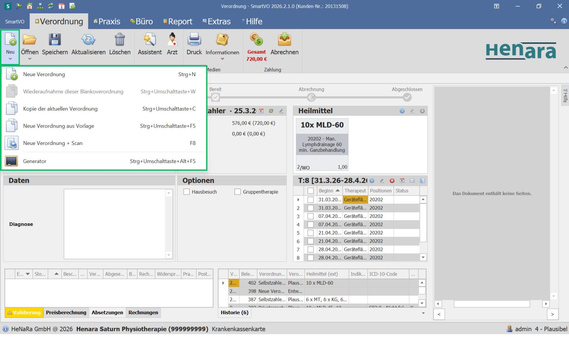Open the Rechnungen tab
The height and width of the screenshot is (344, 569).
tap(143, 313)
